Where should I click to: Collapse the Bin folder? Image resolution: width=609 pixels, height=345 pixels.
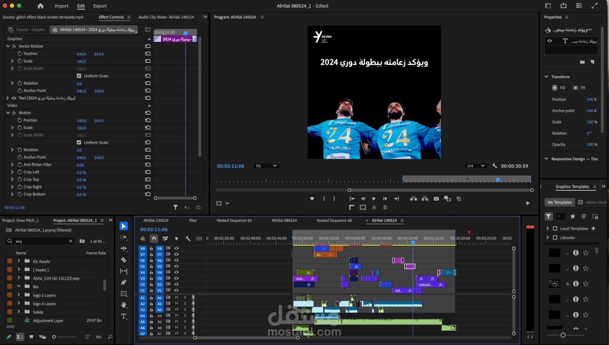[x=19, y=286]
